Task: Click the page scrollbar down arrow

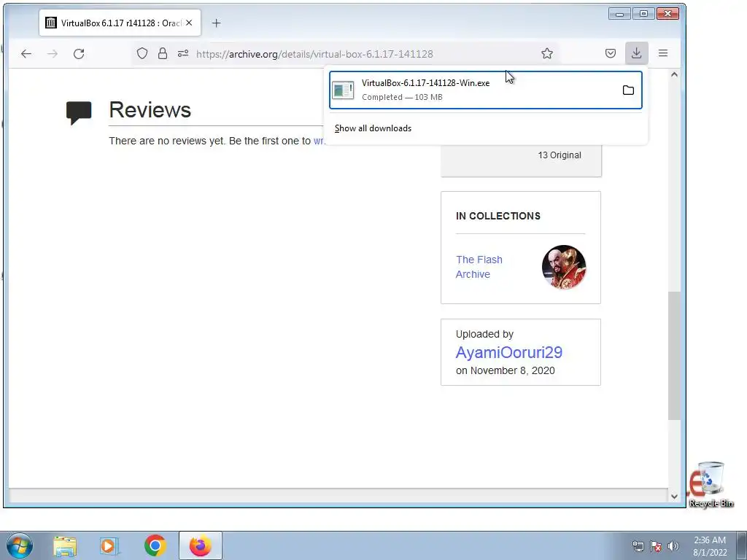Action: (x=674, y=496)
